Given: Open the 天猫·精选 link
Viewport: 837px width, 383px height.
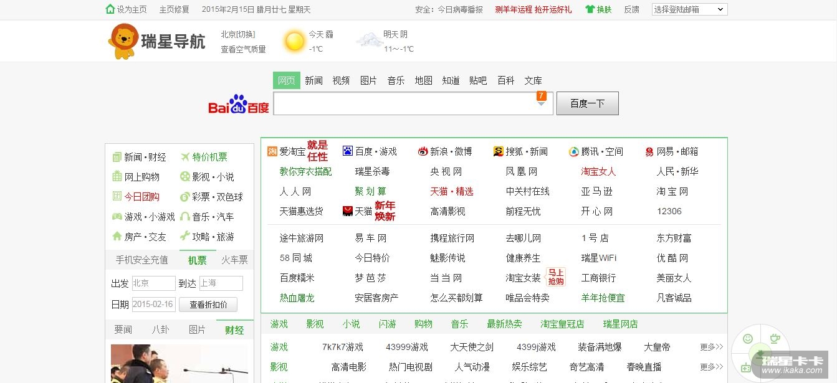Looking at the screenshot, I should click(452, 191).
